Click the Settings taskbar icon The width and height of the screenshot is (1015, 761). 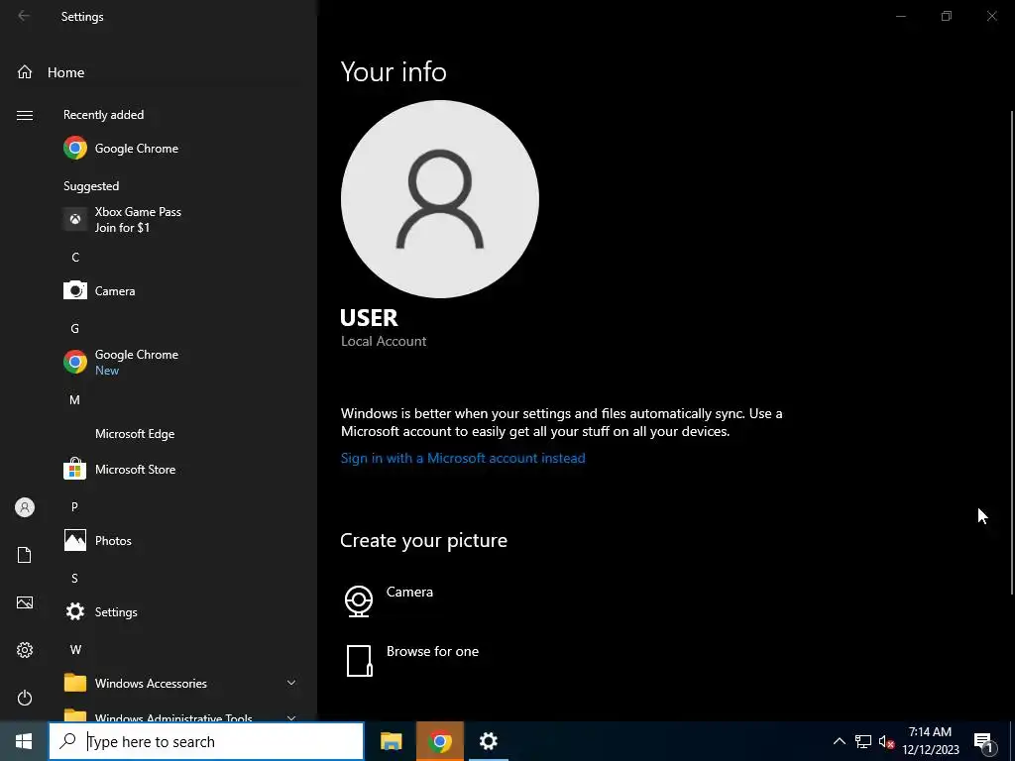pos(488,741)
